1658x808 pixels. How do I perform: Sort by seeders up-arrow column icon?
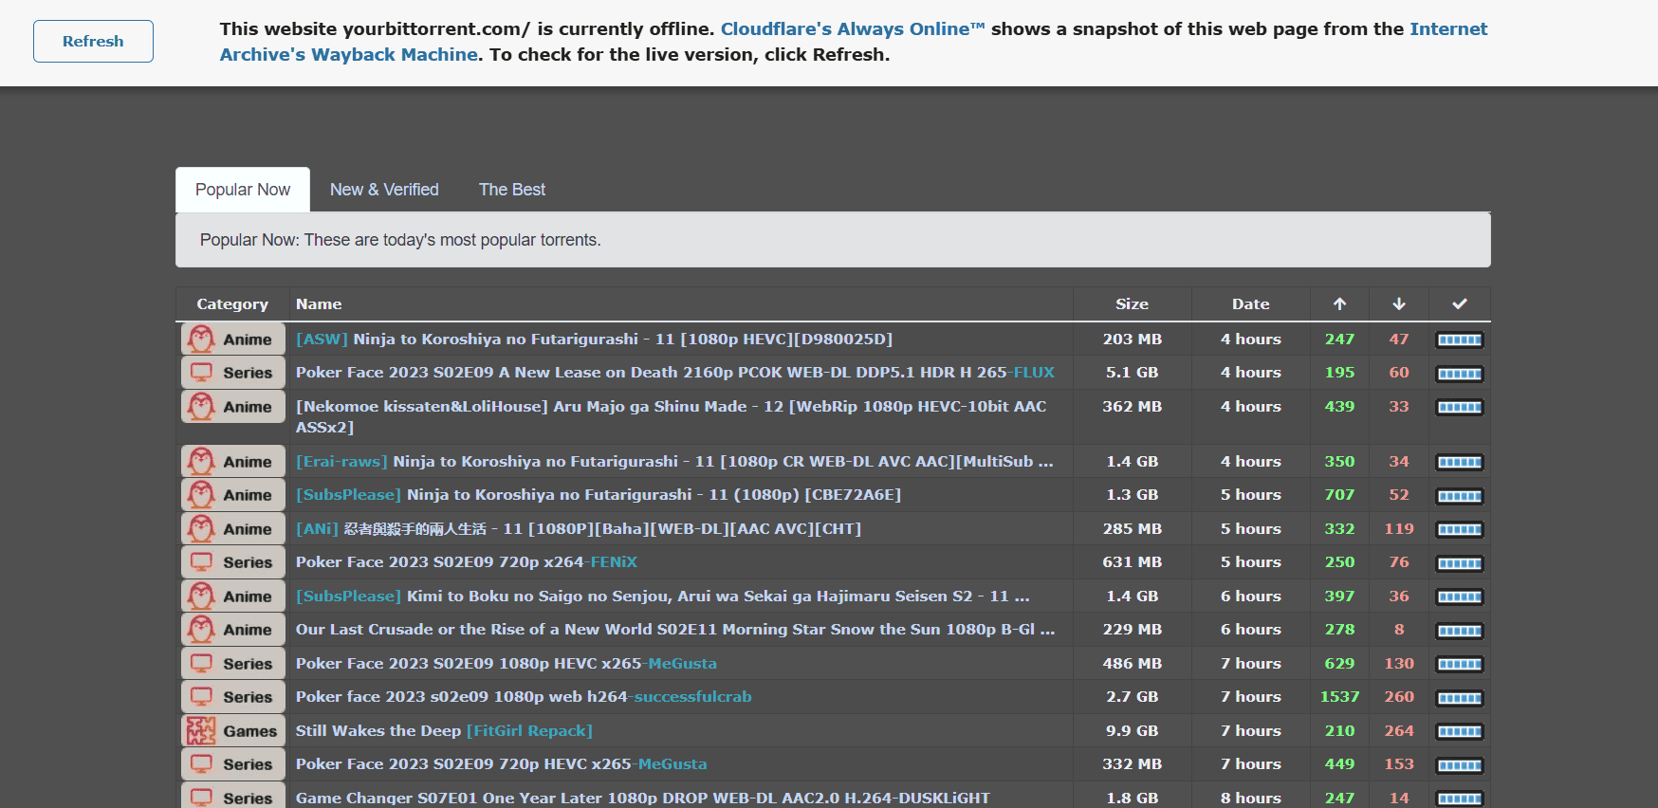(x=1339, y=304)
